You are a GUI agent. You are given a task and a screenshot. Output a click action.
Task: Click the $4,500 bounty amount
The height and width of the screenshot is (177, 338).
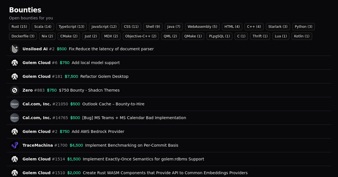[x=76, y=145]
